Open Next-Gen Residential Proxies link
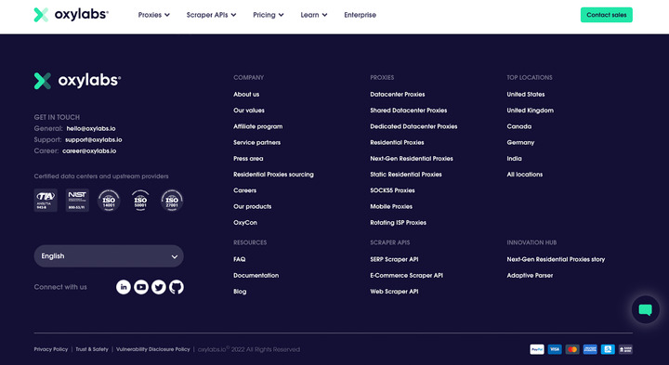 coord(412,159)
